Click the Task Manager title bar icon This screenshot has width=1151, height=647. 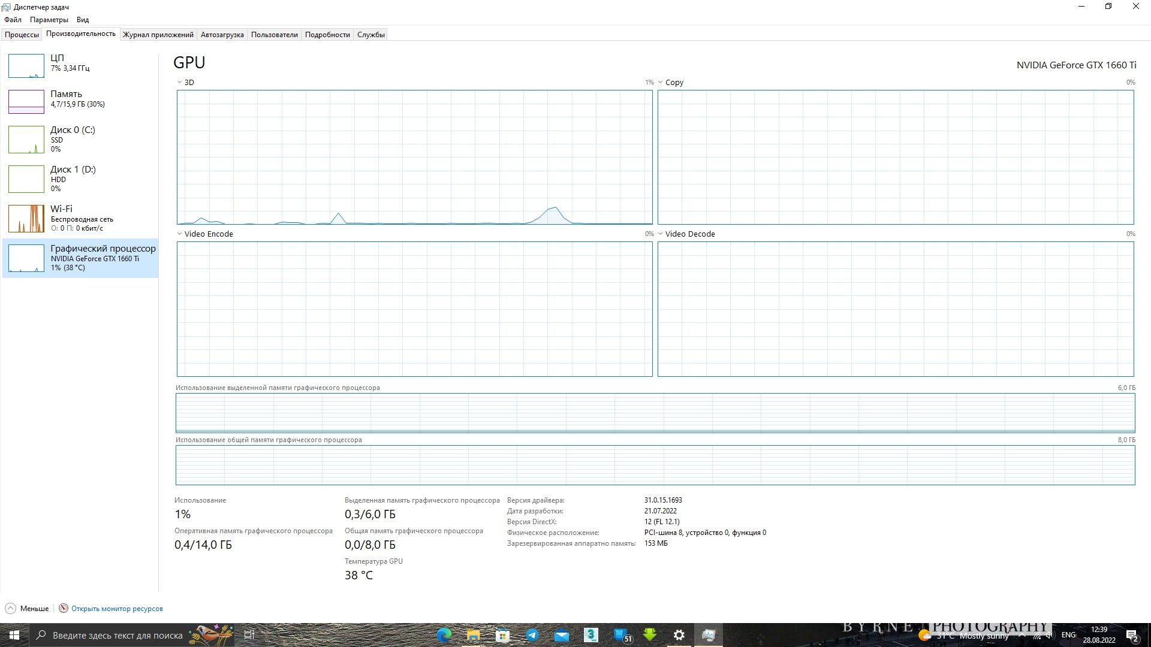[x=7, y=7]
